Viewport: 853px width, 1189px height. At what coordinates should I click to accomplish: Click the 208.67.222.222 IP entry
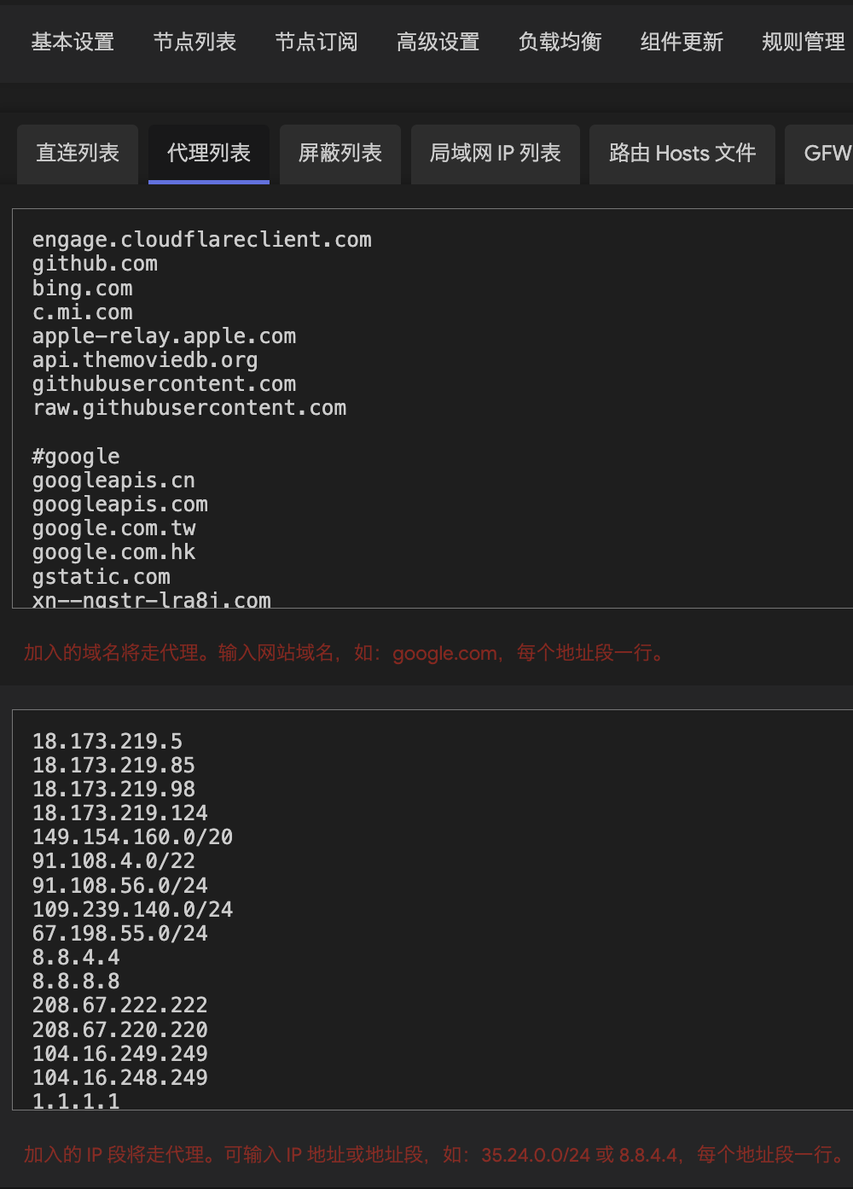click(120, 1005)
